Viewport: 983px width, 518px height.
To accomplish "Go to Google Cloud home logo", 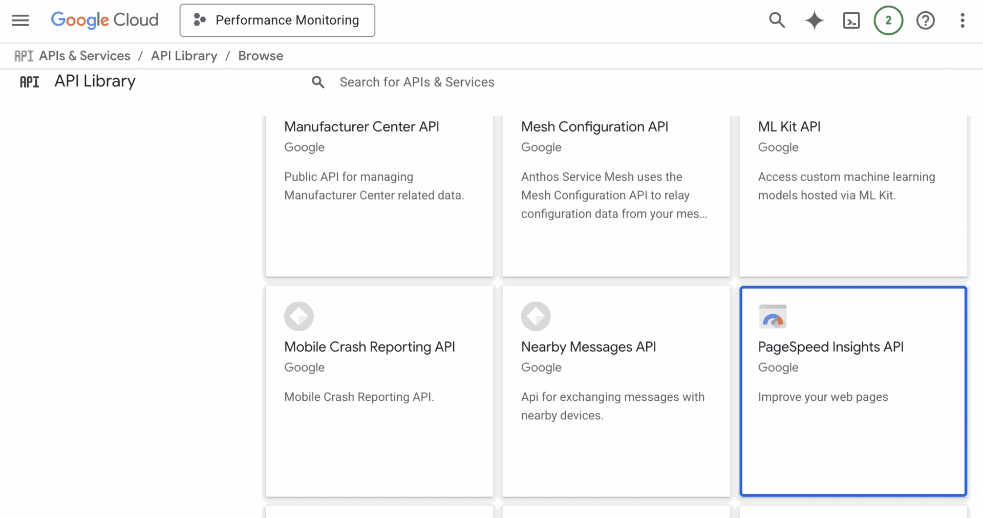I will (104, 20).
